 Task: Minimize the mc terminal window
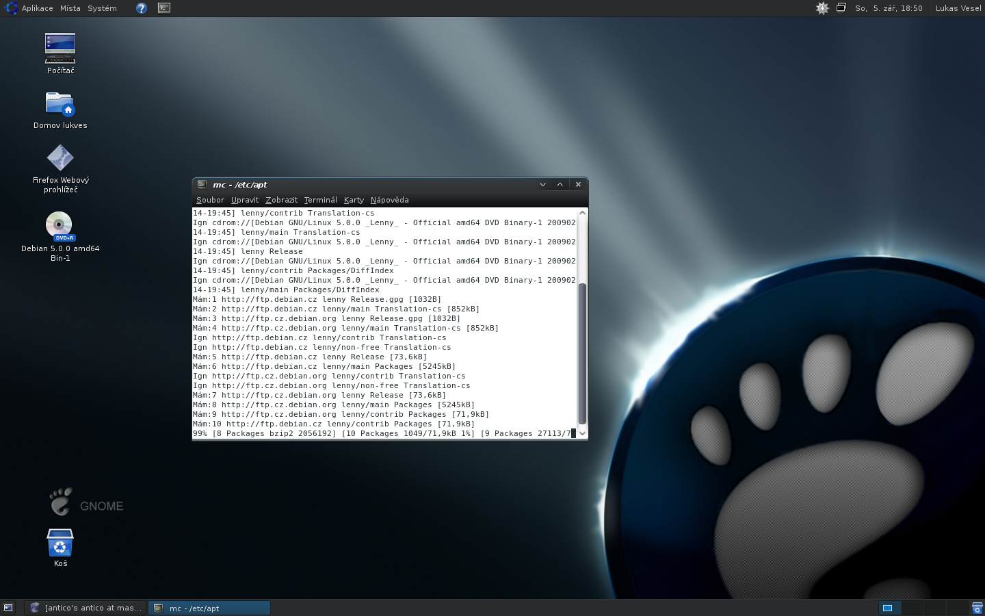coord(542,184)
